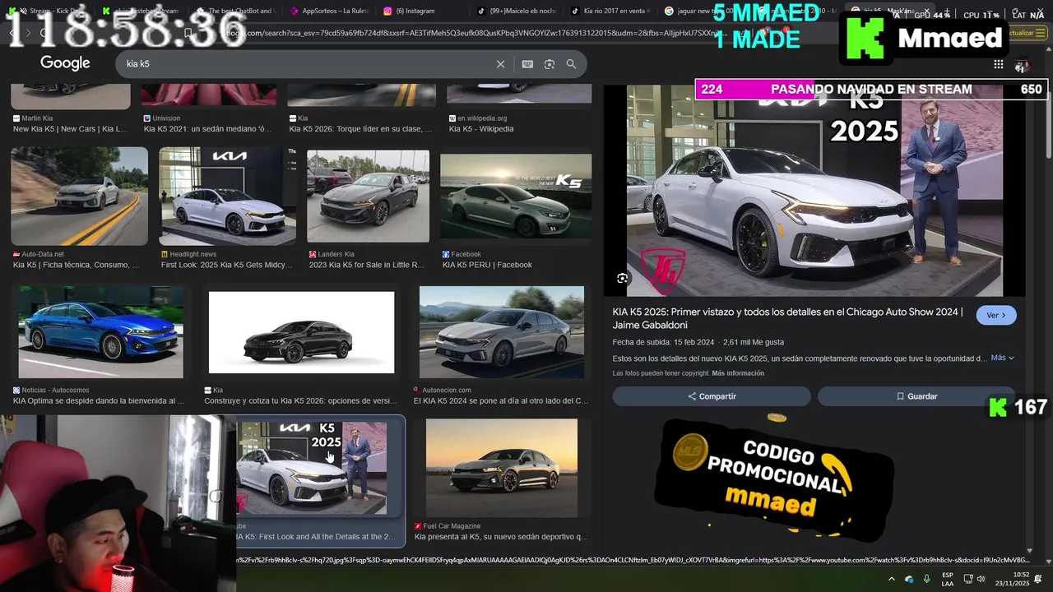Screen dimensions: 1053x592
Task: Open 'KIA K5 PERU | Facebook' thumbnail
Action: [516, 197]
